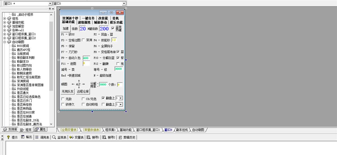Open the 变量表 variable table
This screenshot has height=155, width=337.
[77, 137]
